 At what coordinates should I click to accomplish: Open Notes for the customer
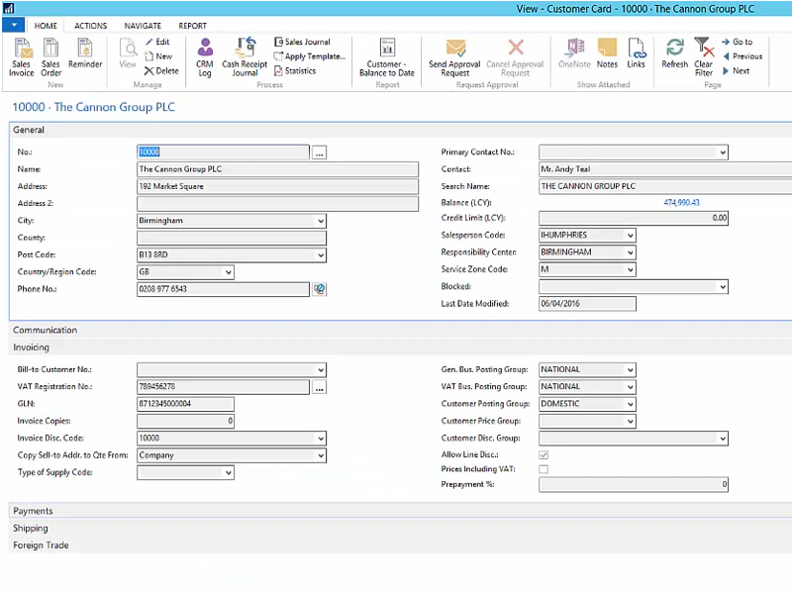coord(607,53)
